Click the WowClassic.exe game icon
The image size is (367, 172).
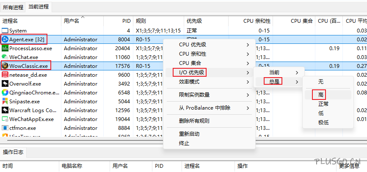pyautogui.click(x=5, y=66)
